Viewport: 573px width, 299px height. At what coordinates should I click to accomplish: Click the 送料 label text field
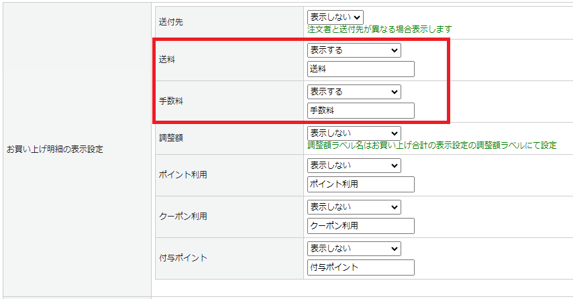pos(360,69)
